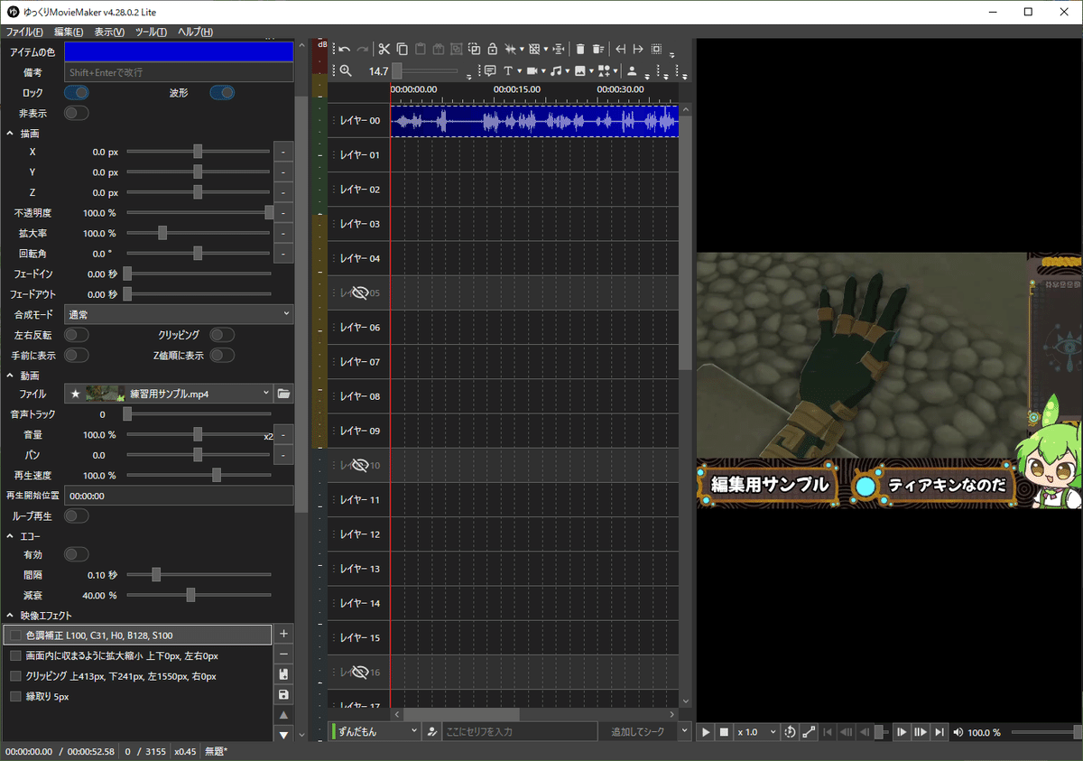Toggle the 手前に表示 switch
The image size is (1083, 761).
(77, 356)
